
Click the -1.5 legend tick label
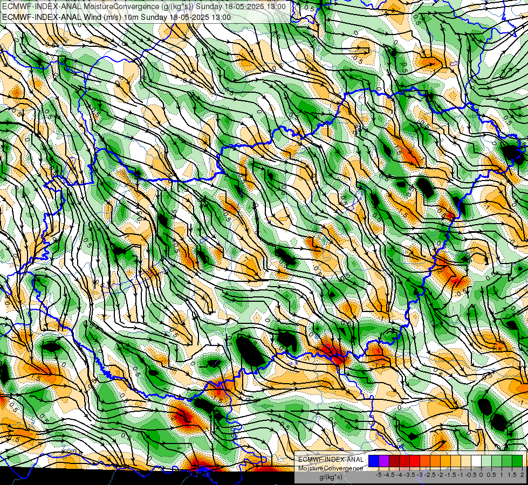click(x=450, y=475)
